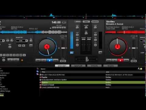
Task: Sync the left deck tempo
Action: click(56, 61)
